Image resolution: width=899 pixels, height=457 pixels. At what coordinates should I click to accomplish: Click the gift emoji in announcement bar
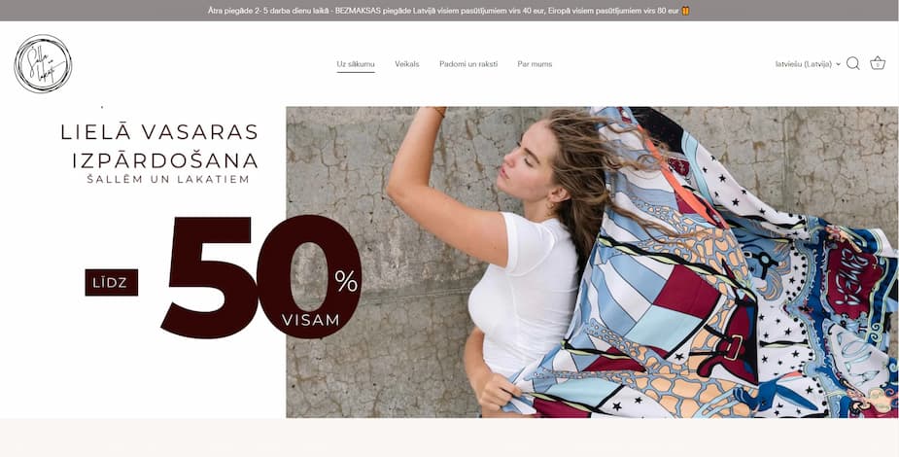tap(685, 11)
